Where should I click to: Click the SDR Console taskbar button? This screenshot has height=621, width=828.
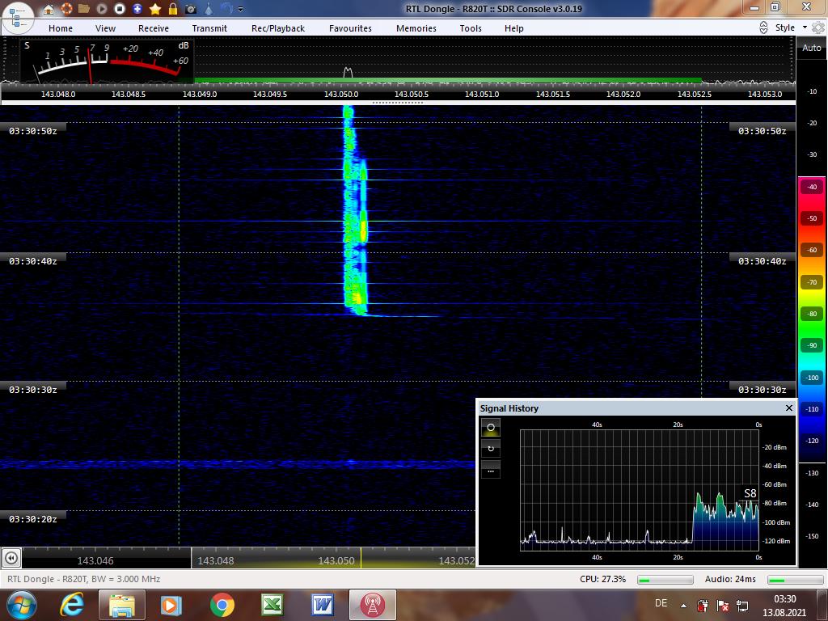pos(372,605)
